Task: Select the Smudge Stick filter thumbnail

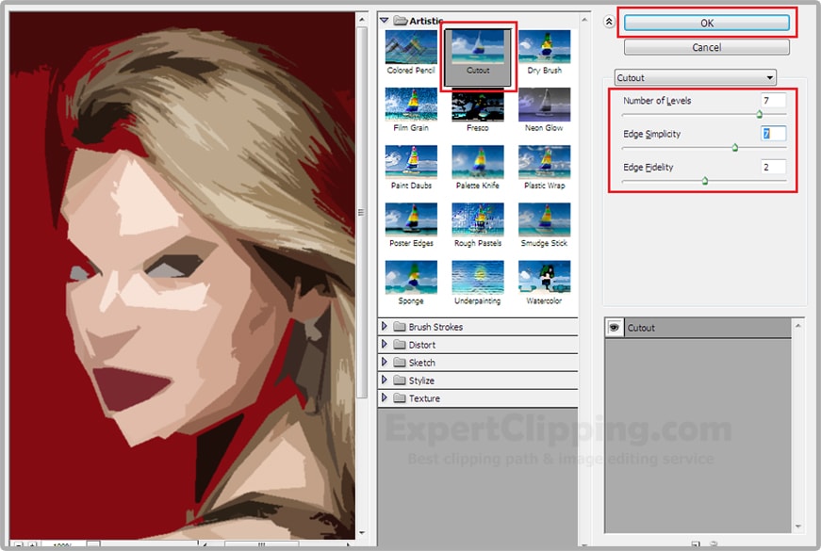Action: 544,219
